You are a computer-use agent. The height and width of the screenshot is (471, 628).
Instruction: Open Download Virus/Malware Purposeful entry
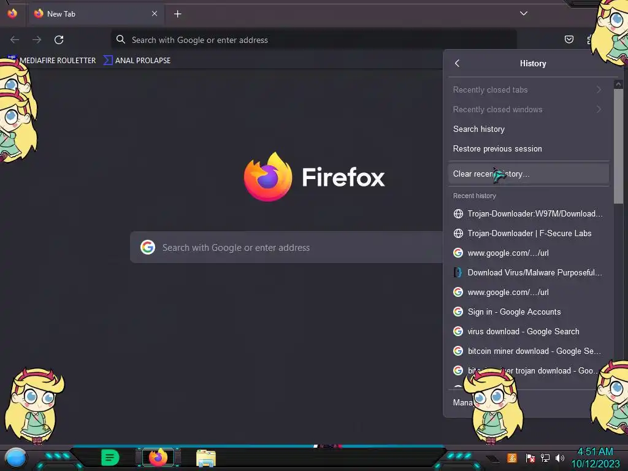point(528,272)
